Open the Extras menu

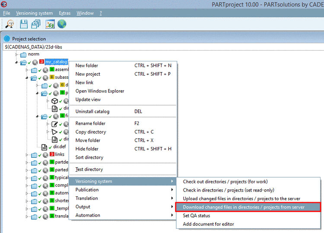[x=65, y=13]
